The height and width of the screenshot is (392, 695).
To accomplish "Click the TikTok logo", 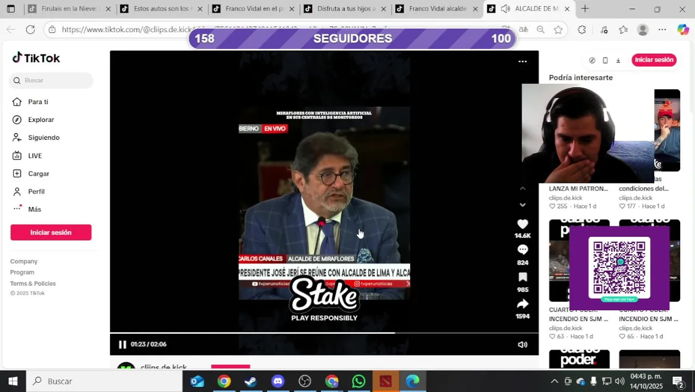I will click(x=36, y=58).
